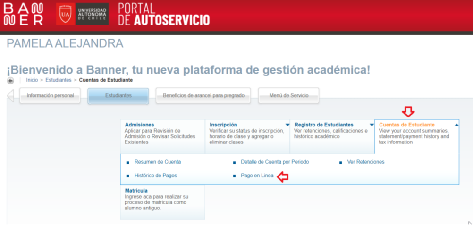Click the bullet icon beside Pago en Linea
The width and height of the screenshot is (473, 226).
tap(234, 176)
